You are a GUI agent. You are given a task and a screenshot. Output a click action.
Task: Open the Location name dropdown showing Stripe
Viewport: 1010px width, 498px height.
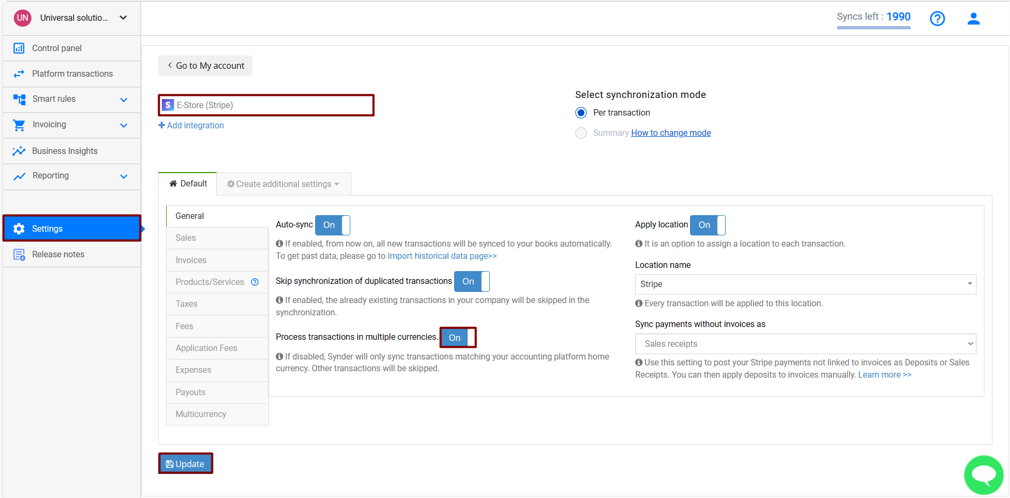coord(805,284)
